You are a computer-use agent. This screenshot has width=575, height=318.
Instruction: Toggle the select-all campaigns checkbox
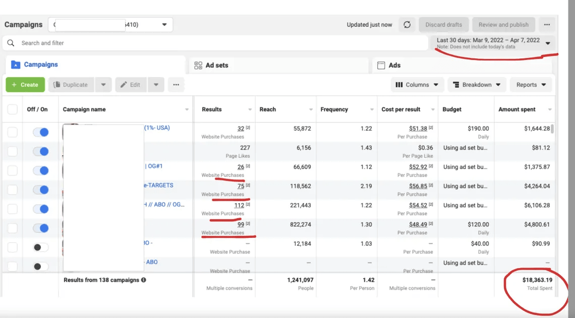[x=13, y=109]
